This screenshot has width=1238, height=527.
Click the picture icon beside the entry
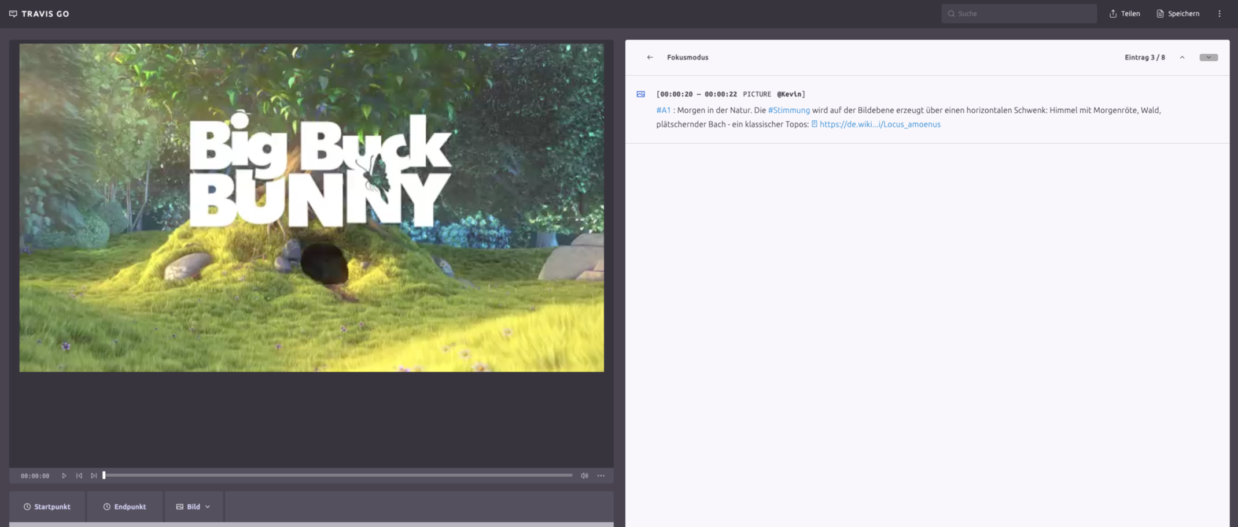(641, 94)
